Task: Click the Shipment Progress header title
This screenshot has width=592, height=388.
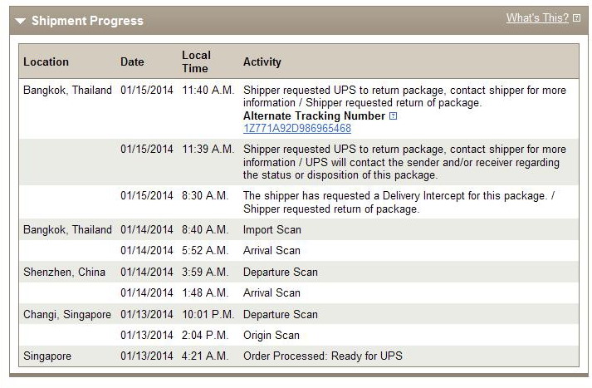Action: (x=87, y=21)
